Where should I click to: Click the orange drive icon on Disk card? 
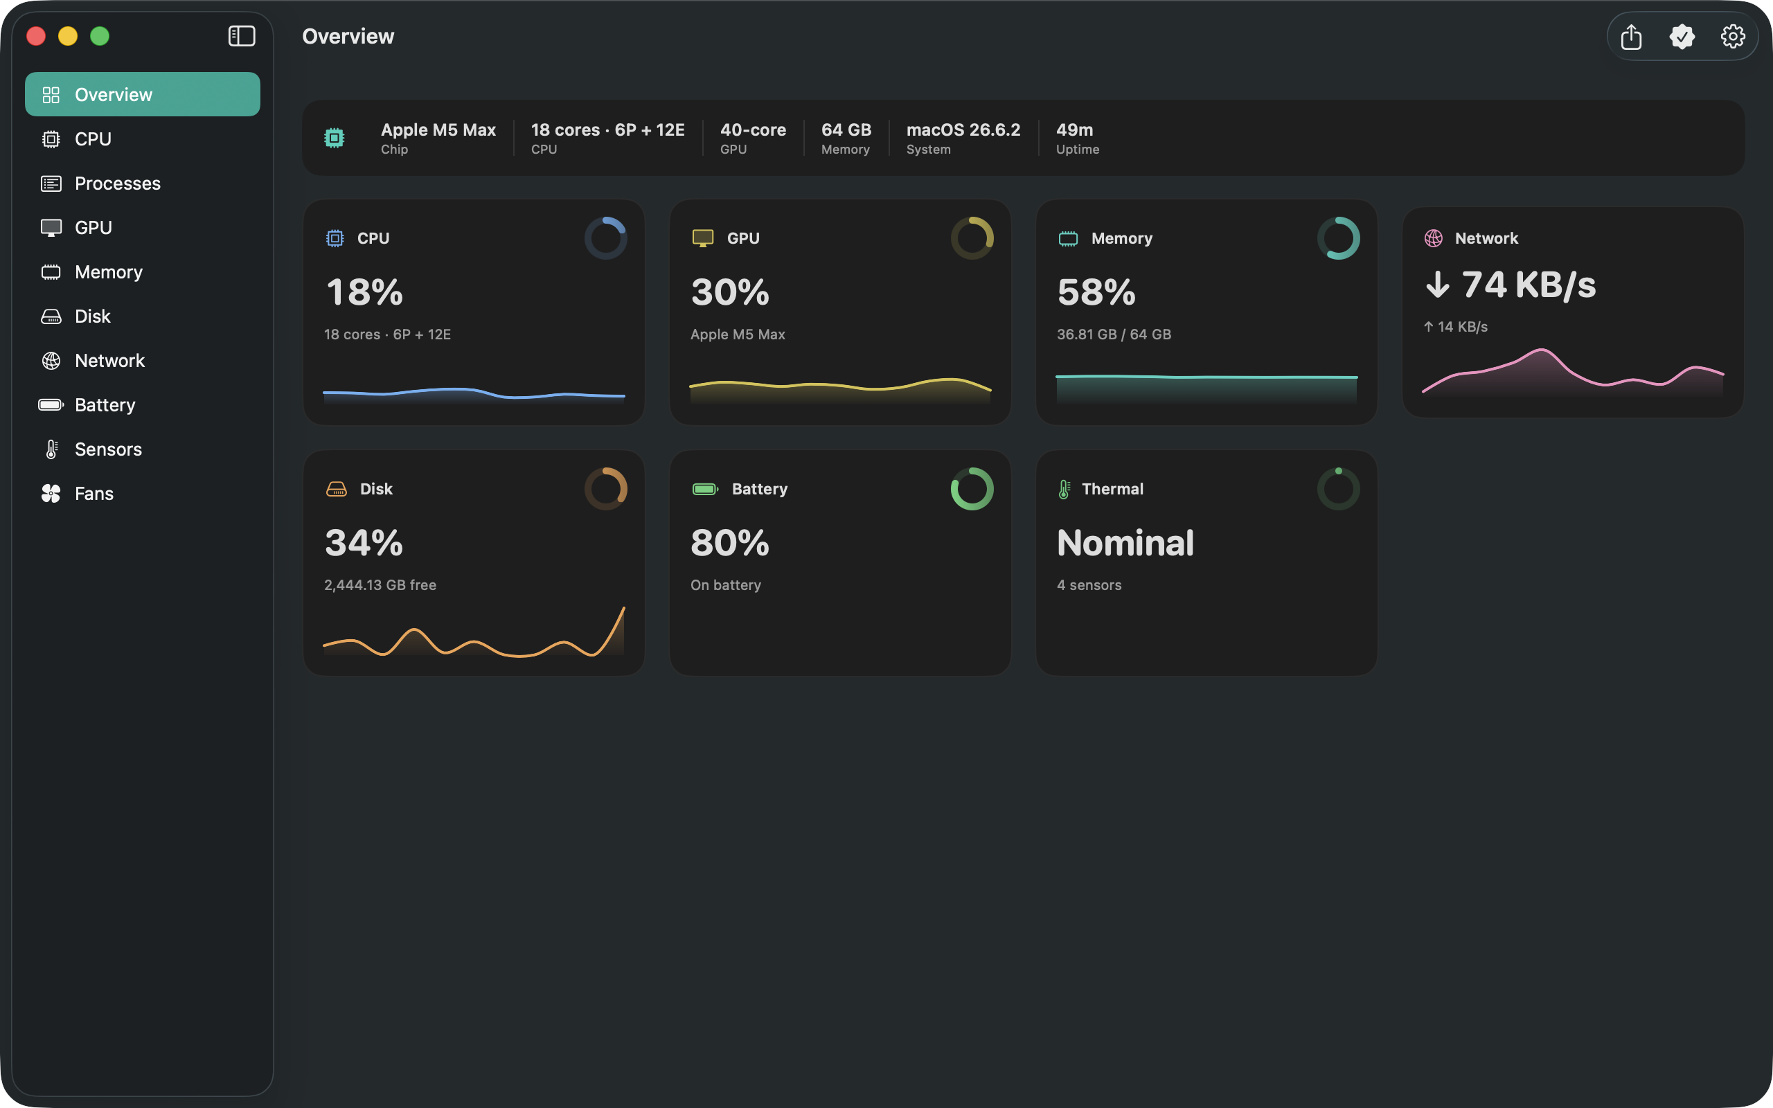(x=337, y=489)
